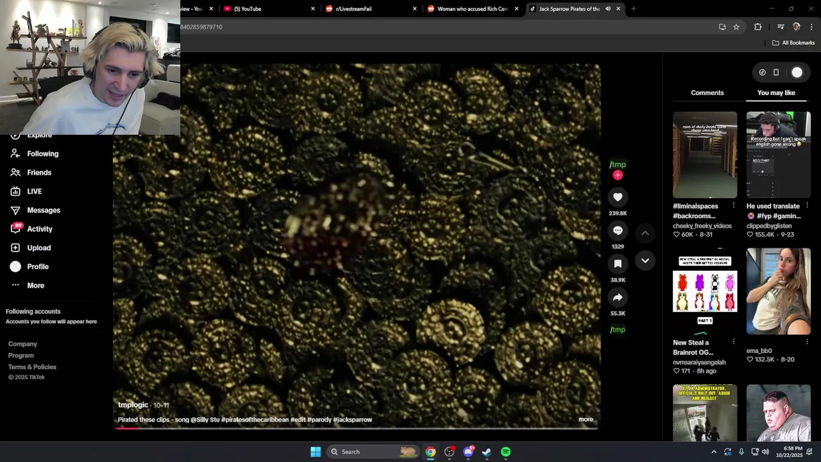
Task: Open Program footer link
Action: 21,355
